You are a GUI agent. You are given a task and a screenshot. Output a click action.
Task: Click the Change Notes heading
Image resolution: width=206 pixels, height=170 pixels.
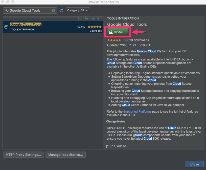pyautogui.click(x=116, y=122)
